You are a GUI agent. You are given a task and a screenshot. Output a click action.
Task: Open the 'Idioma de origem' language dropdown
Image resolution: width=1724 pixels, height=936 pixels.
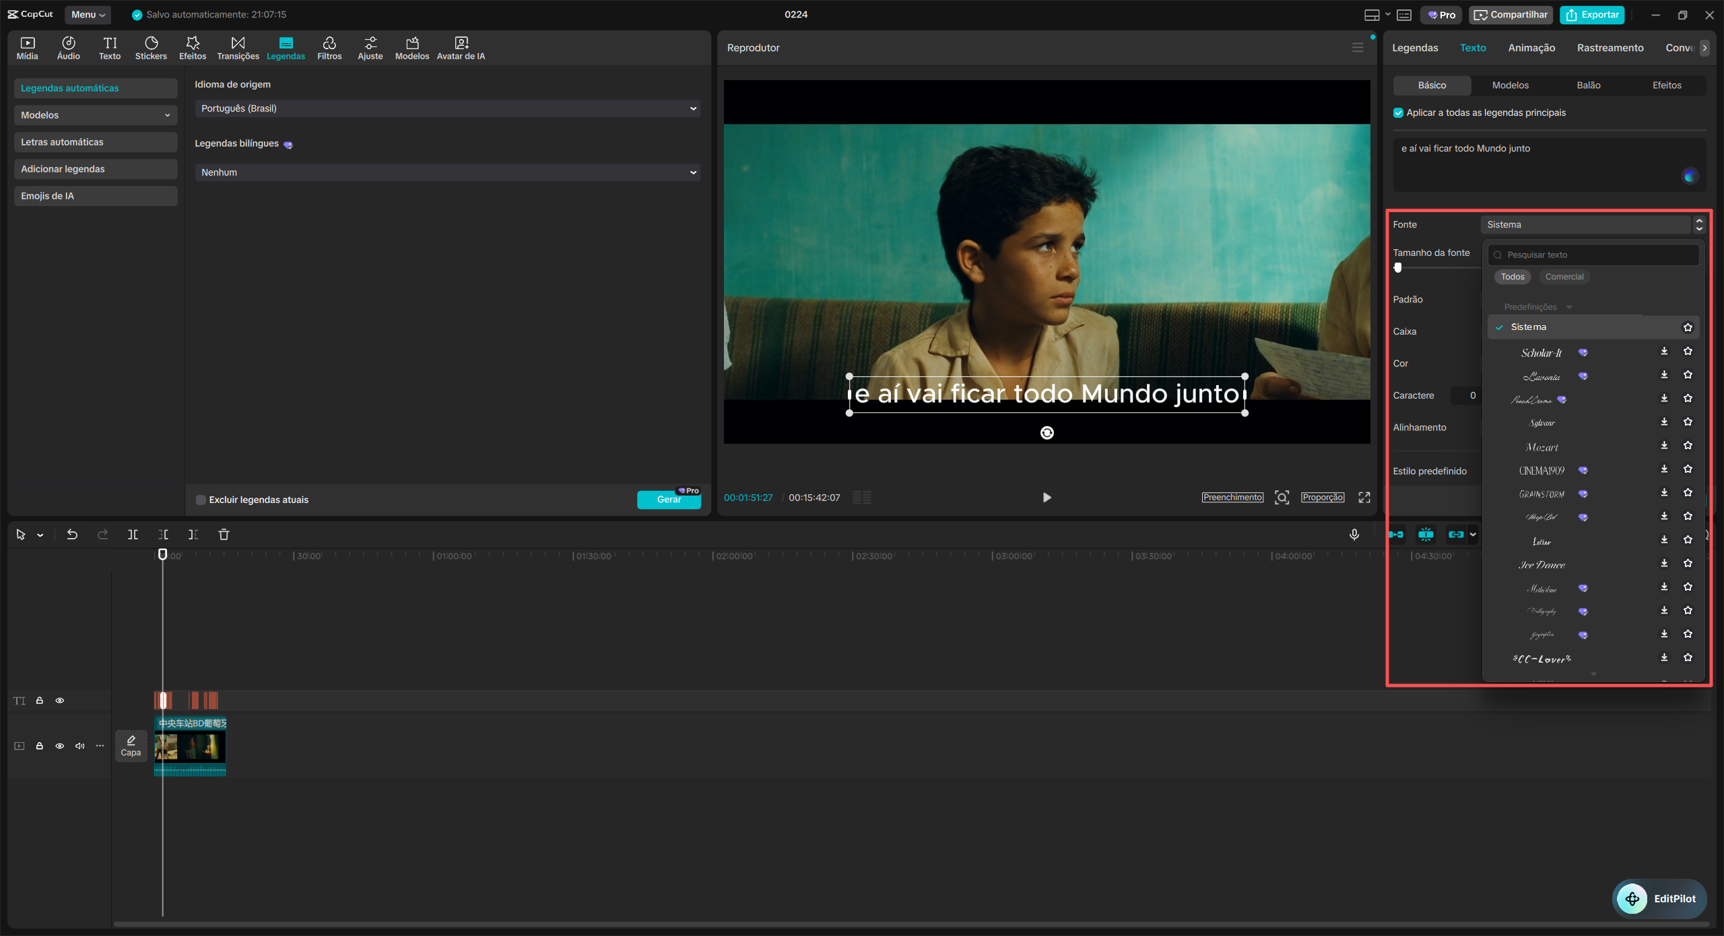tap(446, 108)
